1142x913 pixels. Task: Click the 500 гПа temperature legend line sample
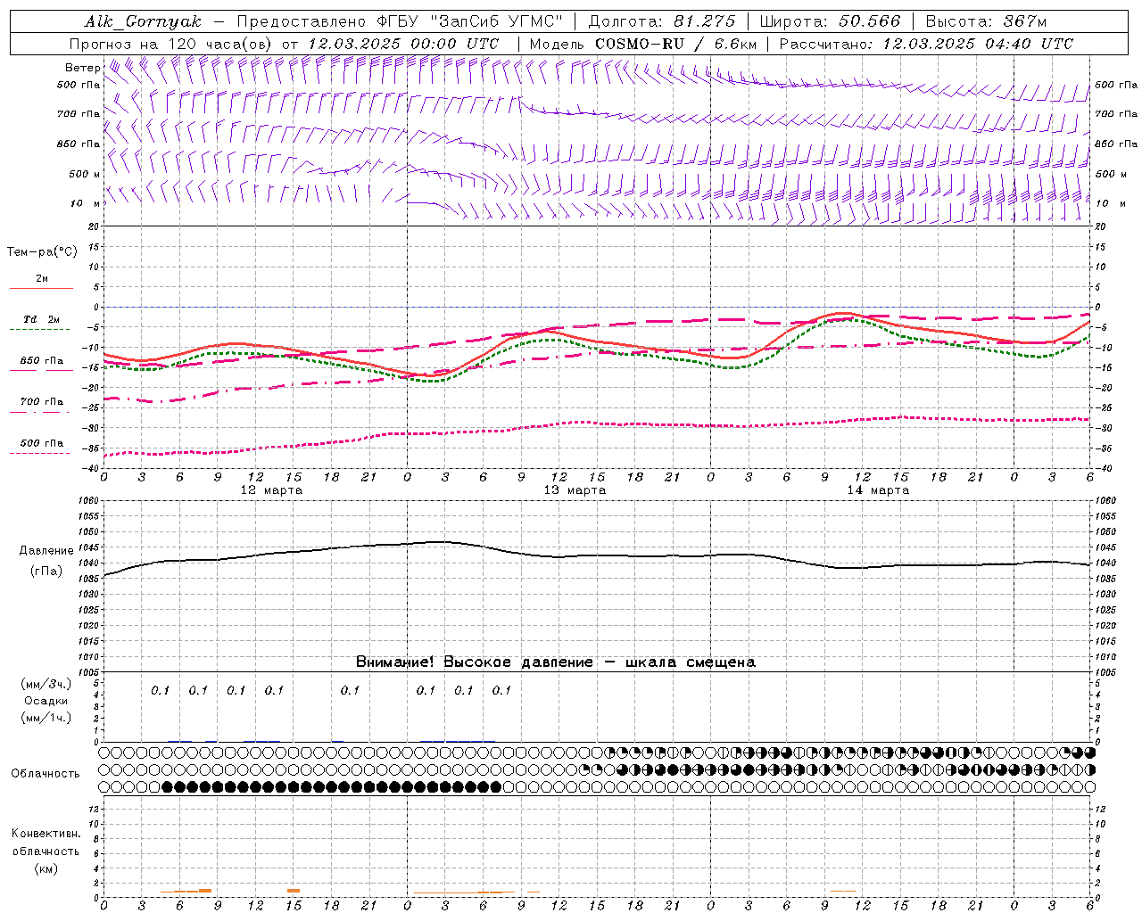tap(40, 453)
